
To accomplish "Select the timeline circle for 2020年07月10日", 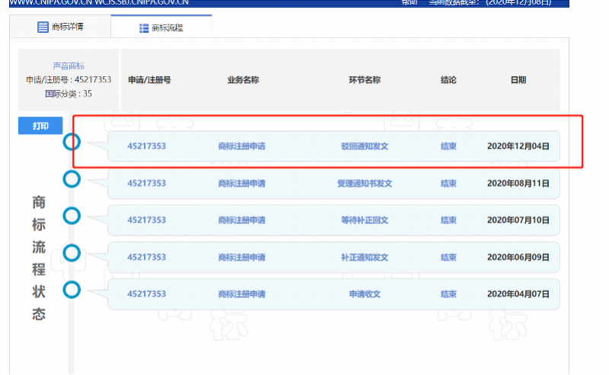I will pos(72,216).
